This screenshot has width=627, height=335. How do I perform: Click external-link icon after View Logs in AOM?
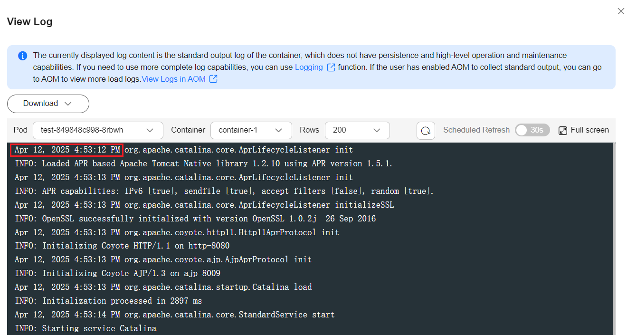pyautogui.click(x=214, y=79)
